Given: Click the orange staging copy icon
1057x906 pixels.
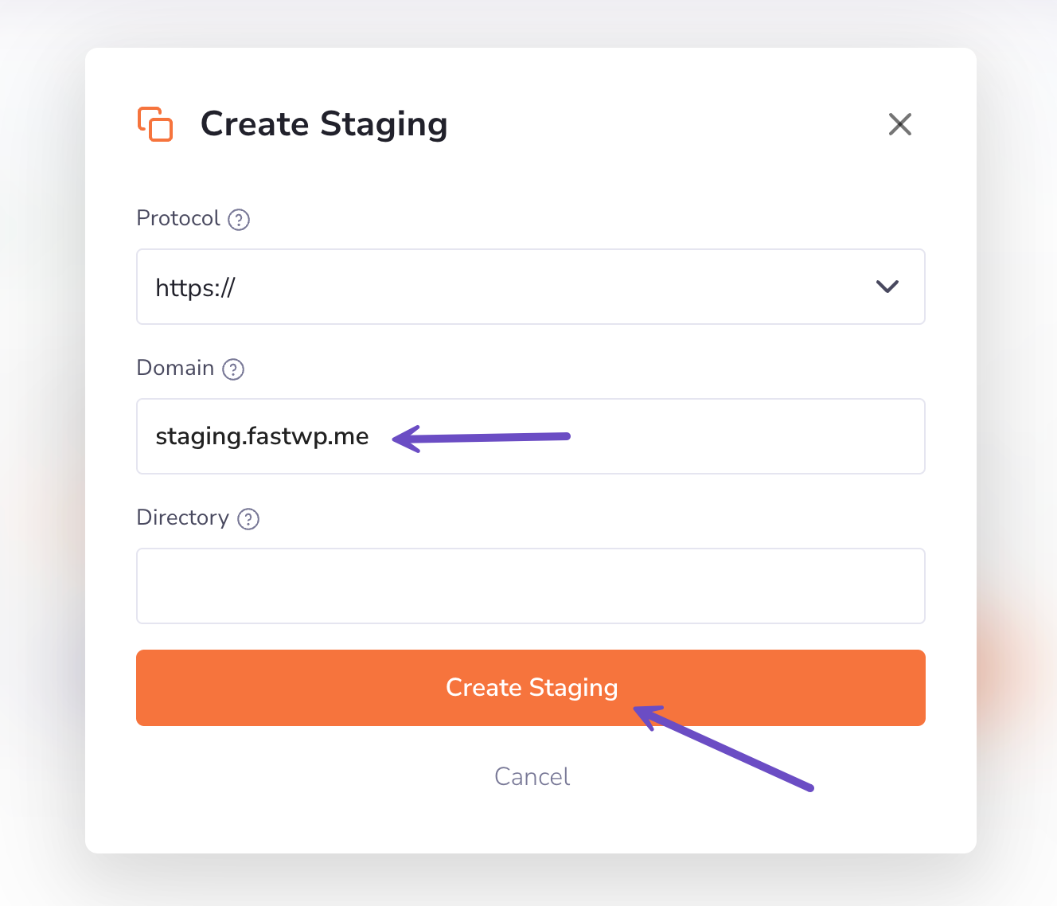Looking at the screenshot, I should coord(155,124).
